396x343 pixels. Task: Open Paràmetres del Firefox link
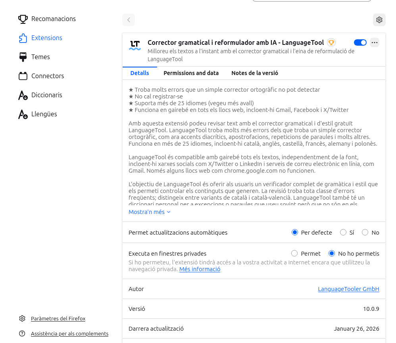click(58, 318)
